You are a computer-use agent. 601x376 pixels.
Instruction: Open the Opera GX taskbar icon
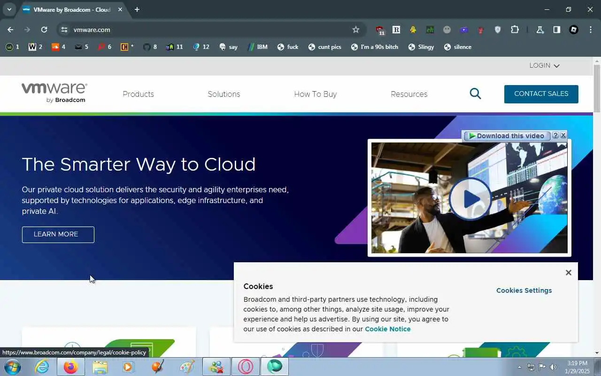[x=246, y=367]
